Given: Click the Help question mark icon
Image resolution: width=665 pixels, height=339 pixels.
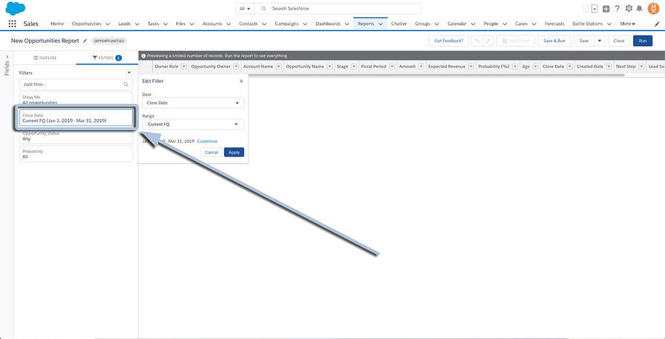Looking at the screenshot, I should [x=617, y=8].
